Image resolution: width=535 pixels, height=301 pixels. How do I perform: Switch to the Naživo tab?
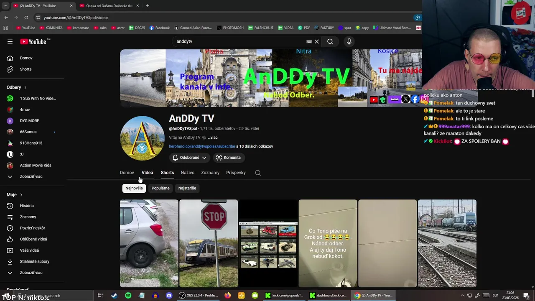pos(188,173)
